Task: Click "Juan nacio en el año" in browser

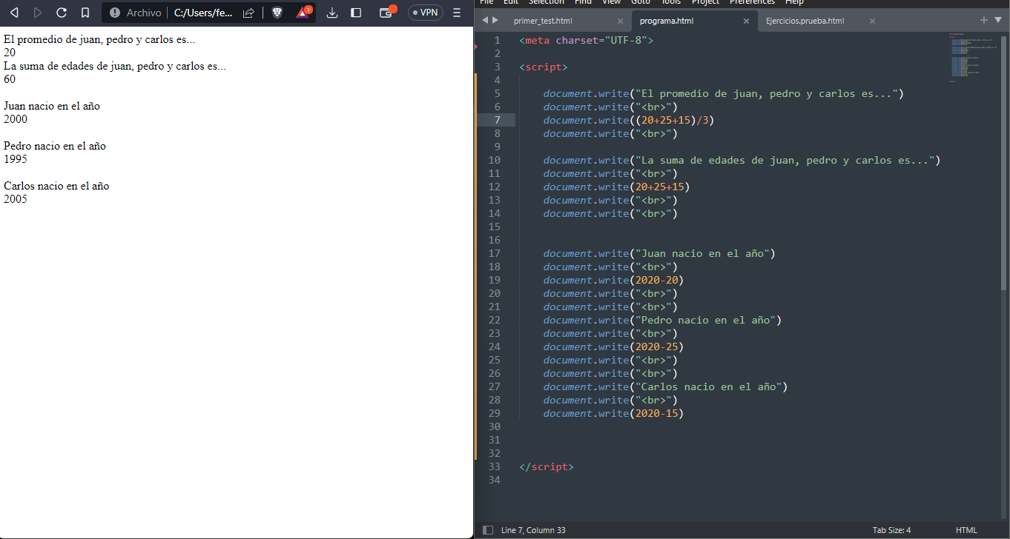Action: [52, 107]
